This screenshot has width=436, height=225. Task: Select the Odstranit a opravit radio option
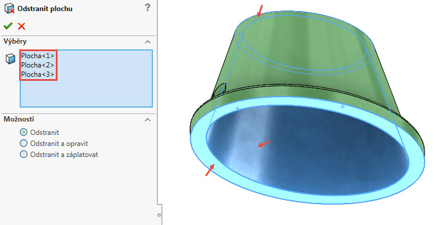pyautogui.click(x=24, y=143)
